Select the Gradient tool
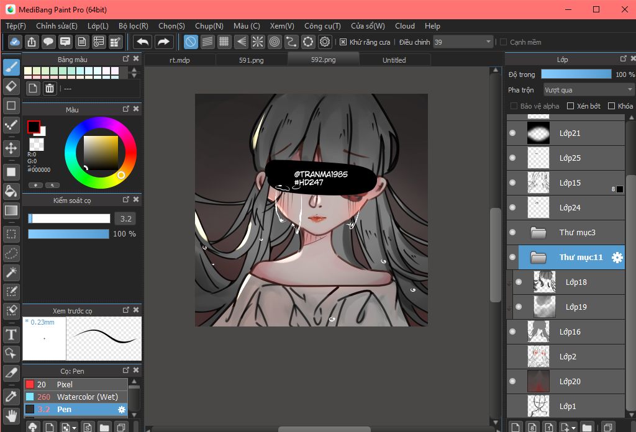The width and height of the screenshot is (636, 432). 11,210
